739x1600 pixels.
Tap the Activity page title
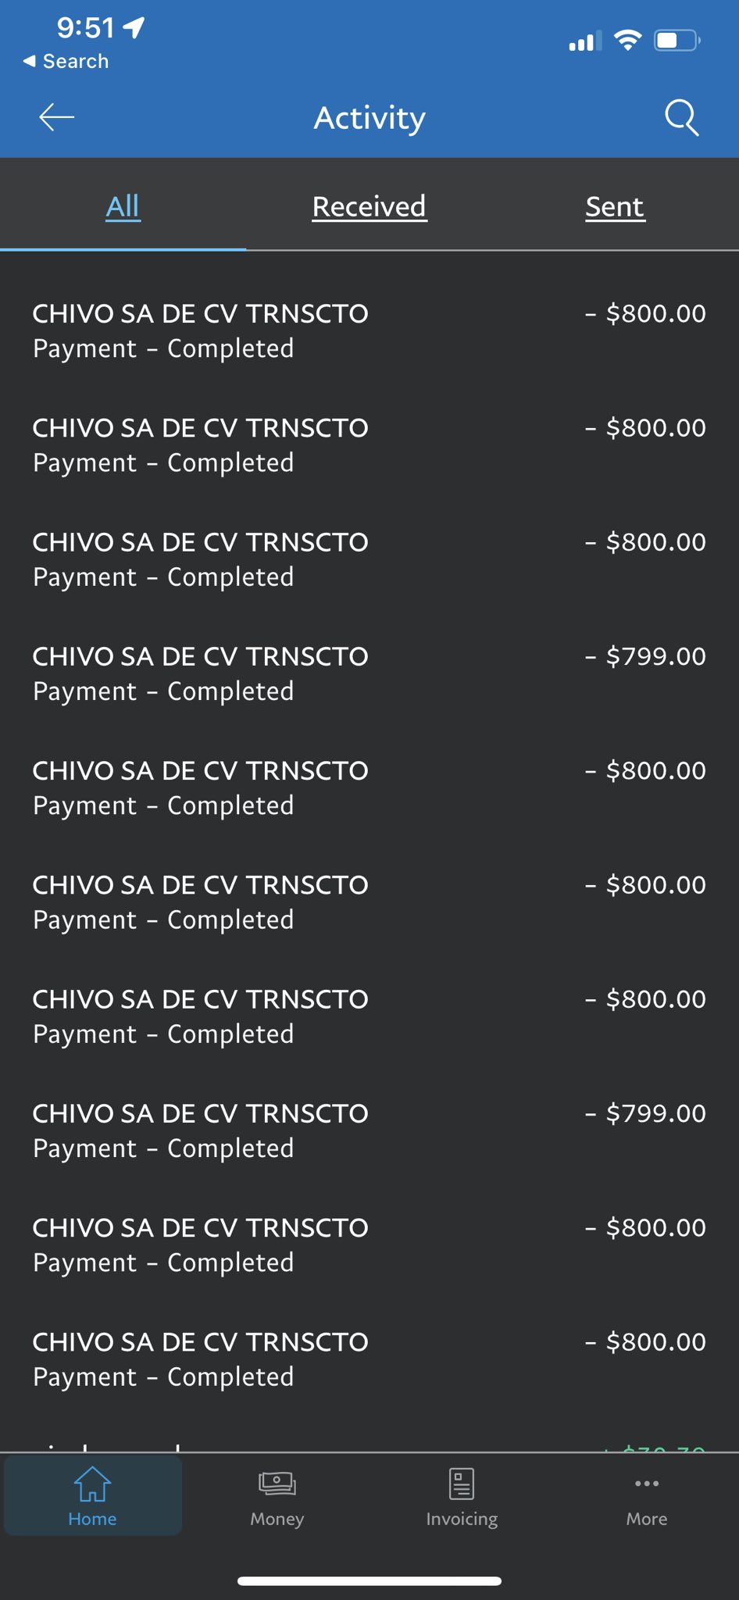(x=369, y=118)
